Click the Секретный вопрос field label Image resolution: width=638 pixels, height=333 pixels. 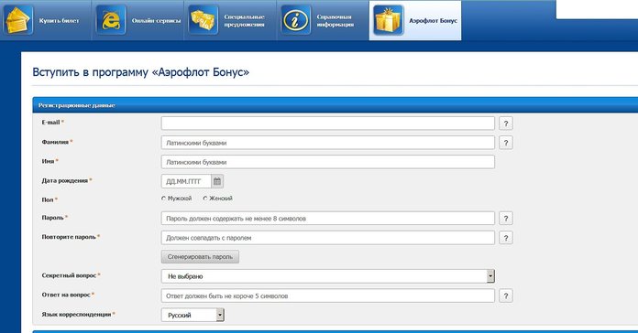69,275
